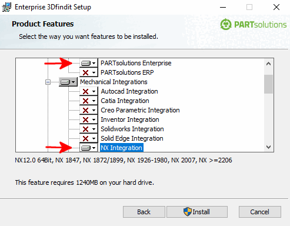
Task: Open install-state dropdown for PARTsolutions Enterprise
Action: (89, 63)
